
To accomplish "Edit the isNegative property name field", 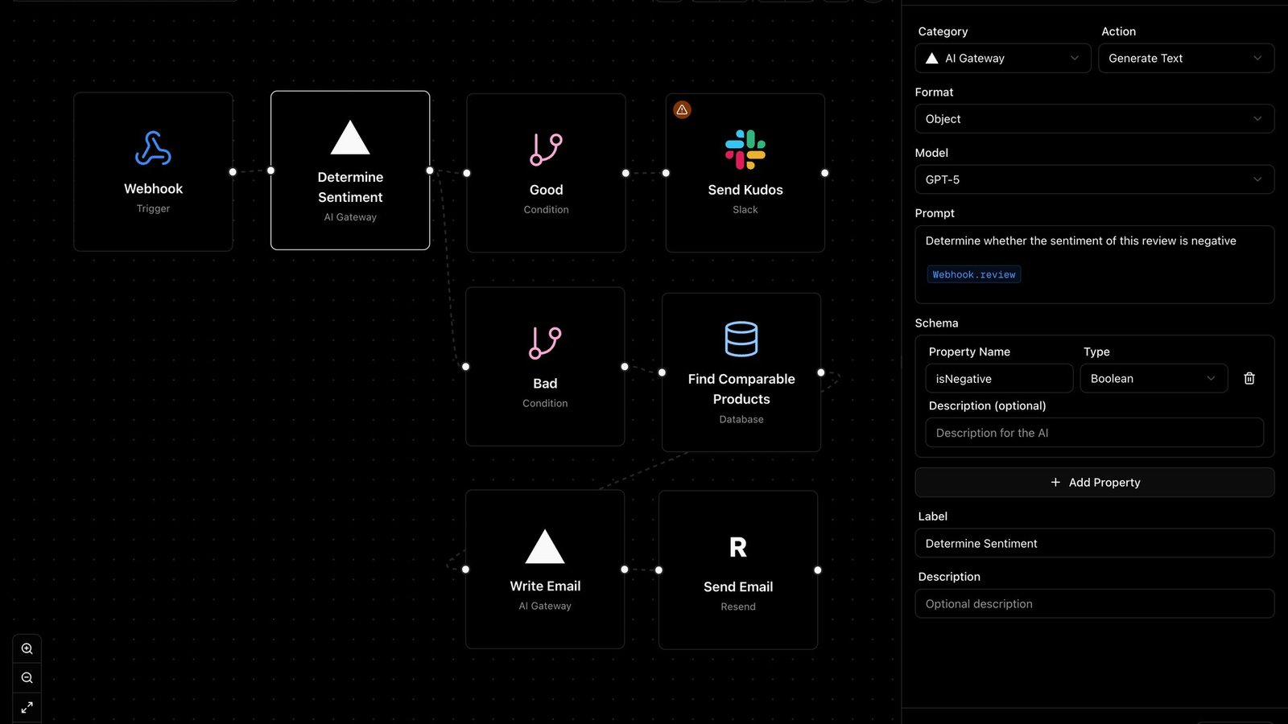I will [999, 378].
